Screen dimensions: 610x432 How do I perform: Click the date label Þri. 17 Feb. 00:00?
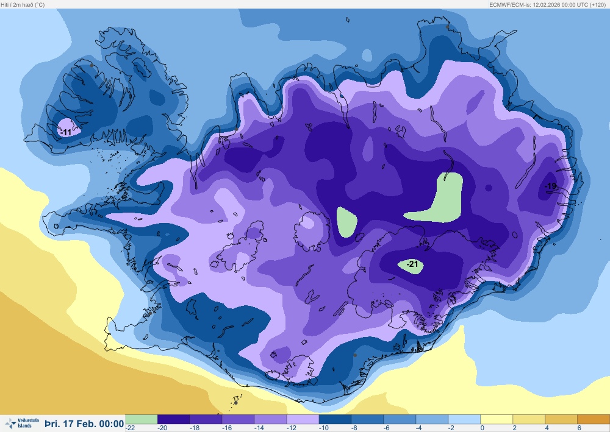click(84, 424)
